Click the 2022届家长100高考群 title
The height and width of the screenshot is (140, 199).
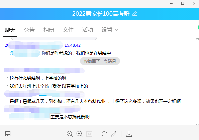tap(101, 14)
